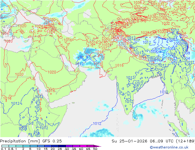Select the lightest legend swatch between 0.1 and 0.5

5,146
